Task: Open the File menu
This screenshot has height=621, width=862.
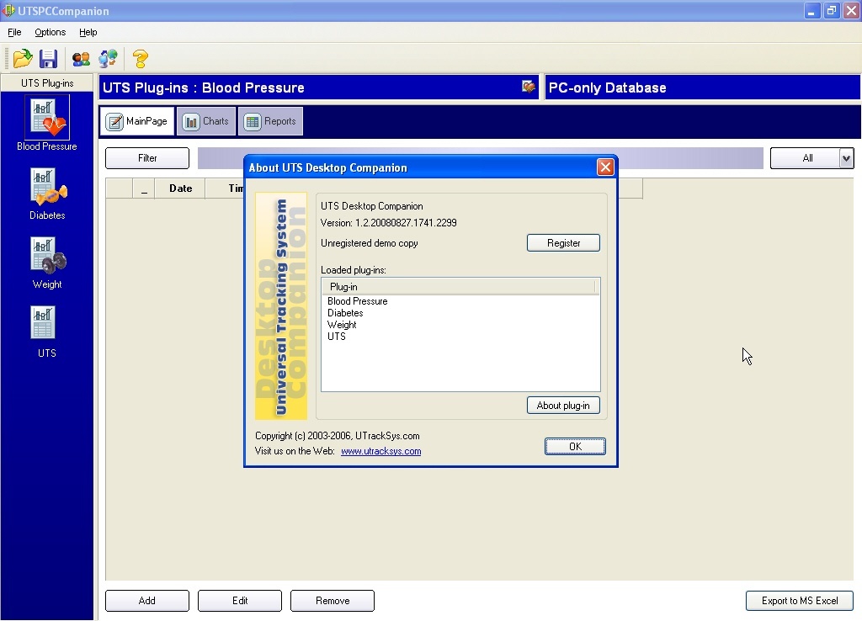Action: (x=14, y=32)
